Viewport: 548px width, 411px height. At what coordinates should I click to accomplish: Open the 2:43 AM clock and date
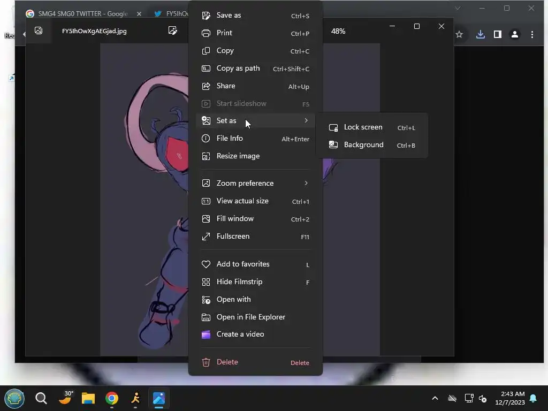point(510,398)
